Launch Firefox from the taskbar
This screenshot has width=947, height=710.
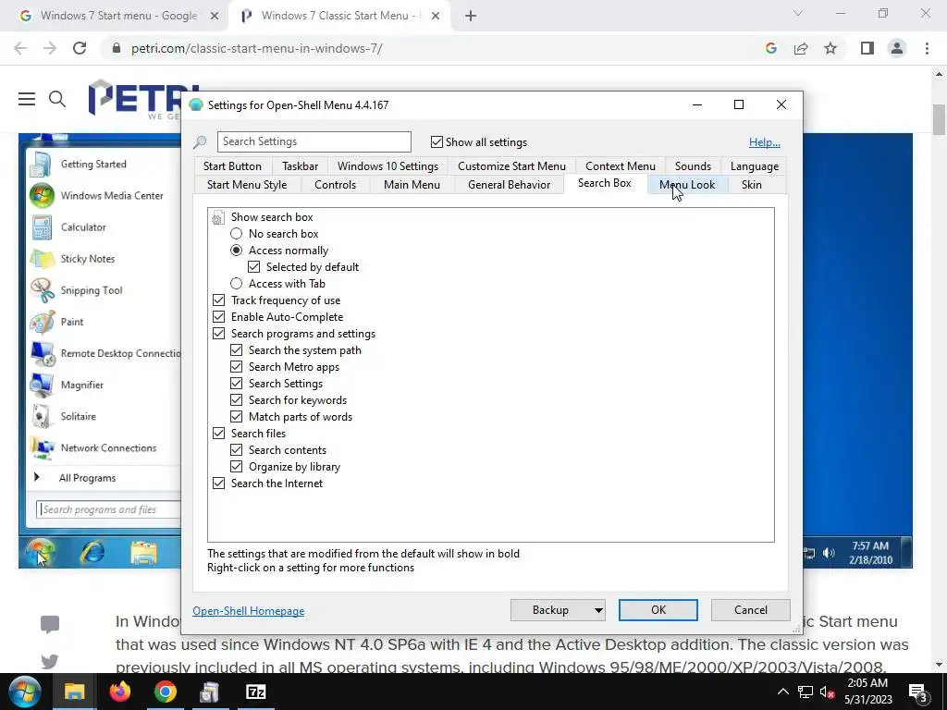(x=119, y=692)
